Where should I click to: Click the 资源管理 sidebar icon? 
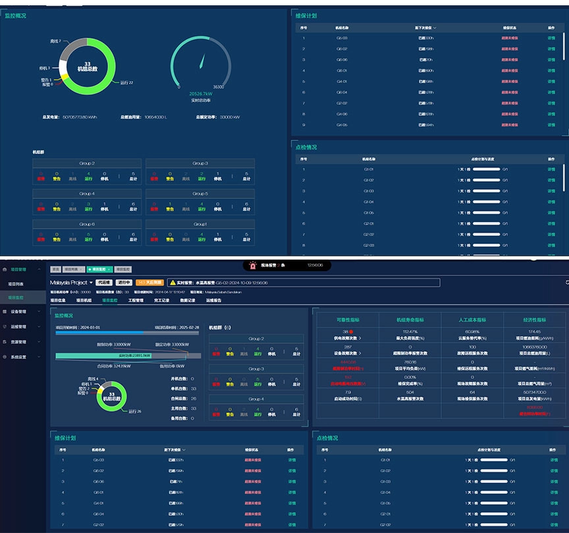click(5, 342)
